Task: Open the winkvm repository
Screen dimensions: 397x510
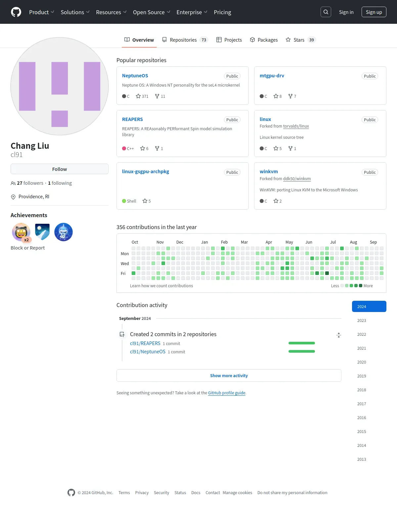Action: pyautogui.click(x=269, y=172)
